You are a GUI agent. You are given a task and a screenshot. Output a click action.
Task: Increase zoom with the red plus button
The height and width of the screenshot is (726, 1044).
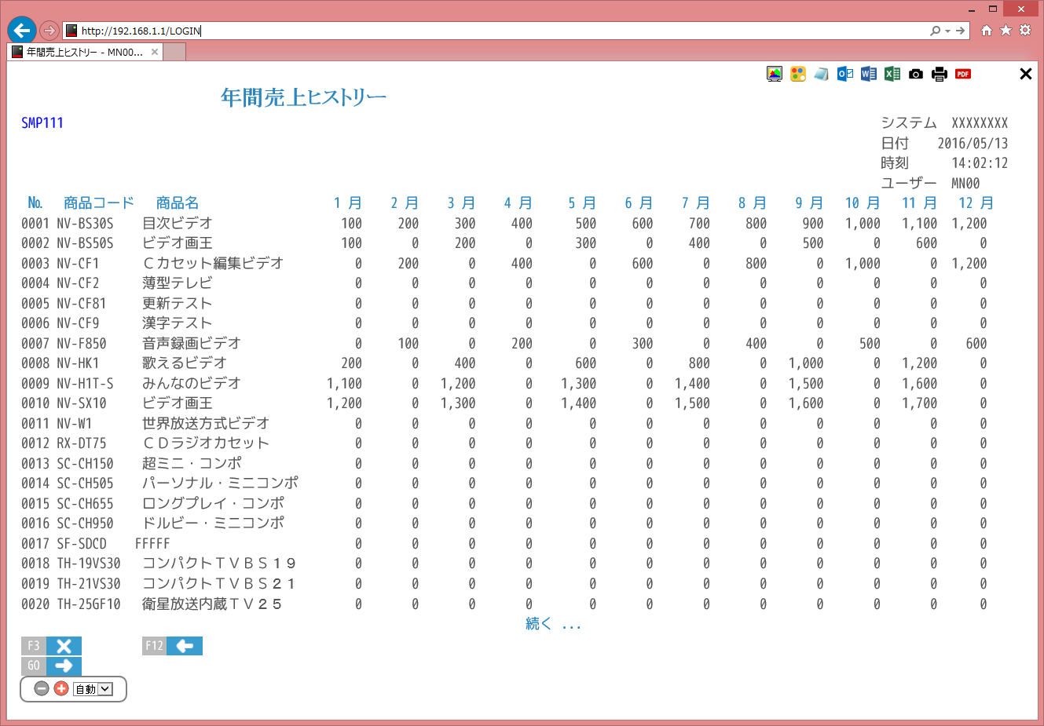coord(61,688)
